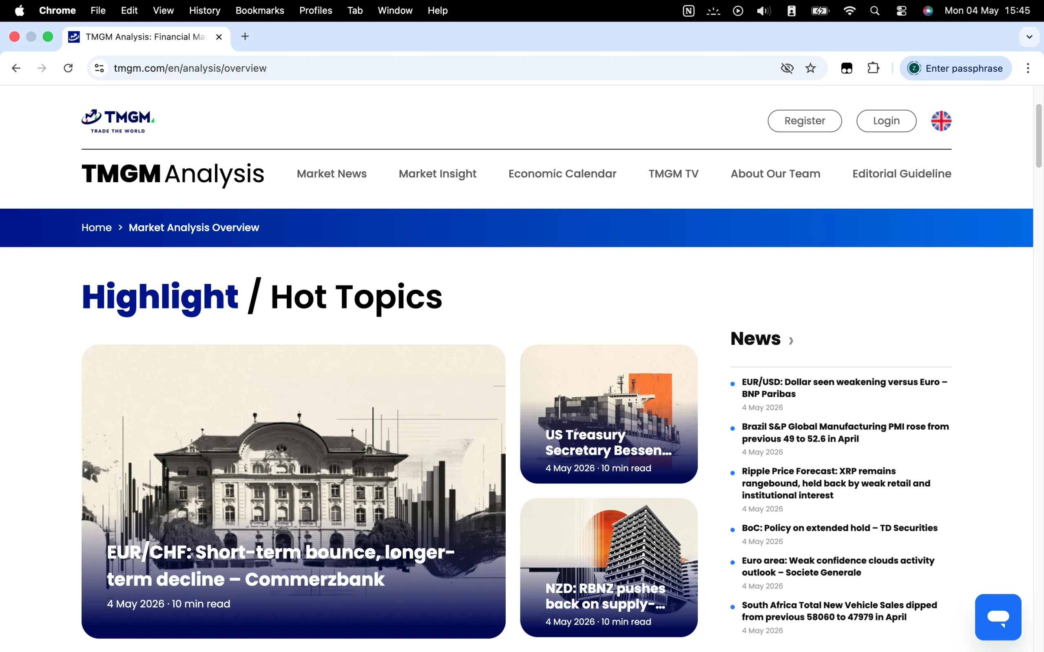
Task: Open the Wi-Fi status icon
Action: (x=849, y=11)
